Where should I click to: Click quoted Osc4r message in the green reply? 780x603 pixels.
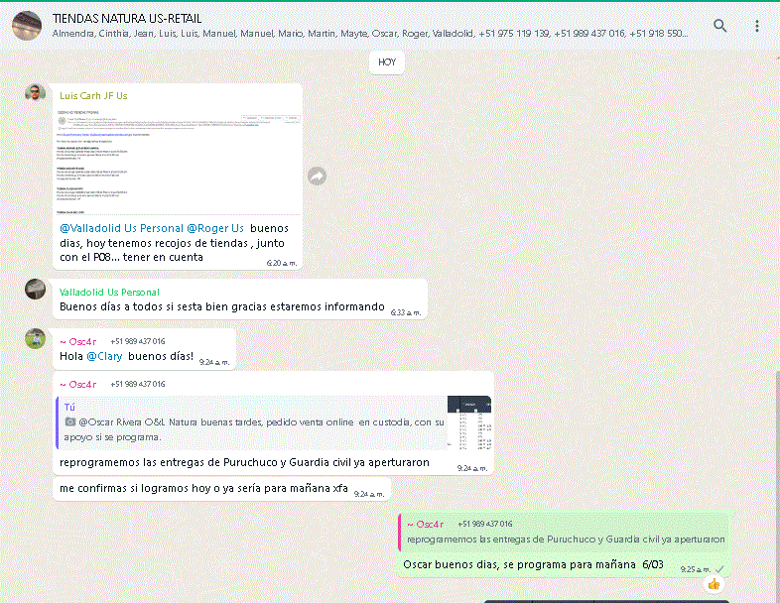[564, 532]
